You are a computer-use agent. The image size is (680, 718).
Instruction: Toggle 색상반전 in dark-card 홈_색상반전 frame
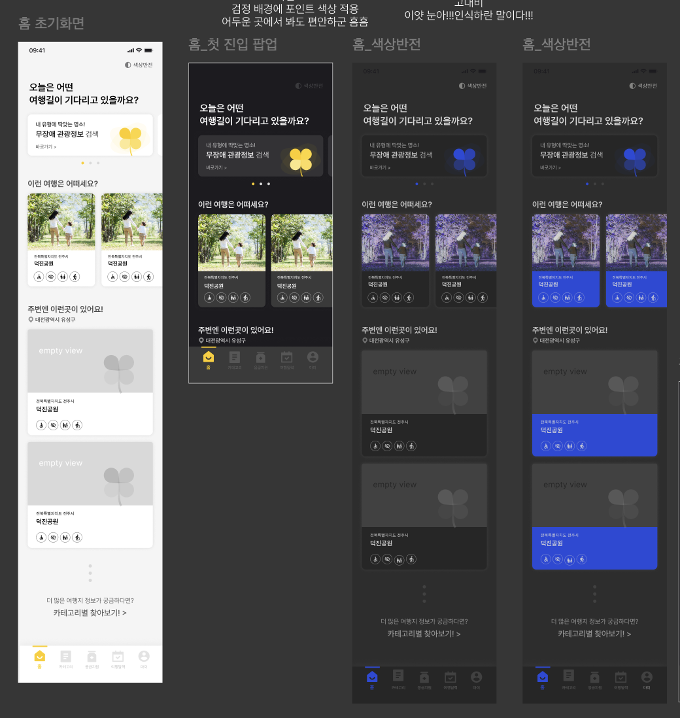(x=473, y=86)
